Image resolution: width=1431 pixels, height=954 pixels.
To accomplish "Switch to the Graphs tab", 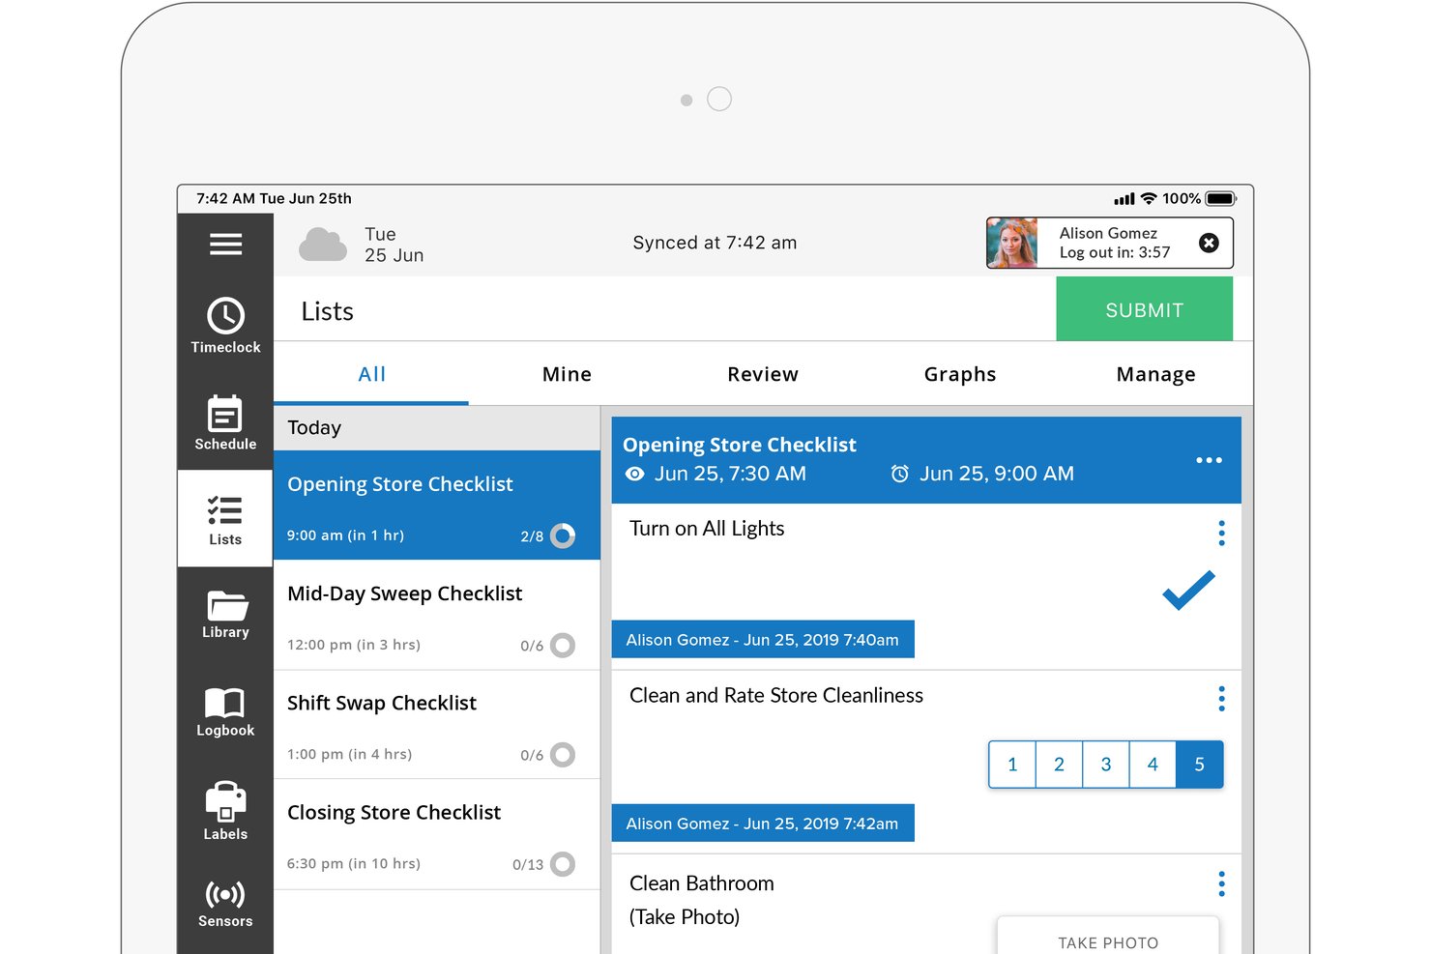I will 959,374.
